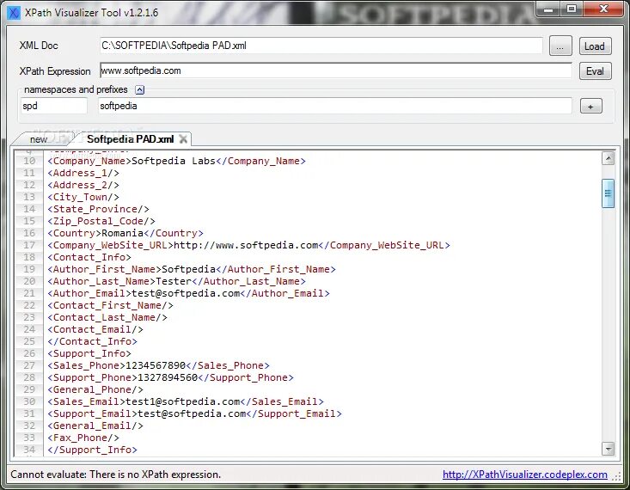630x490 pixels.
Task: Click the scrollbar down arrow
Action: (609, 449)
